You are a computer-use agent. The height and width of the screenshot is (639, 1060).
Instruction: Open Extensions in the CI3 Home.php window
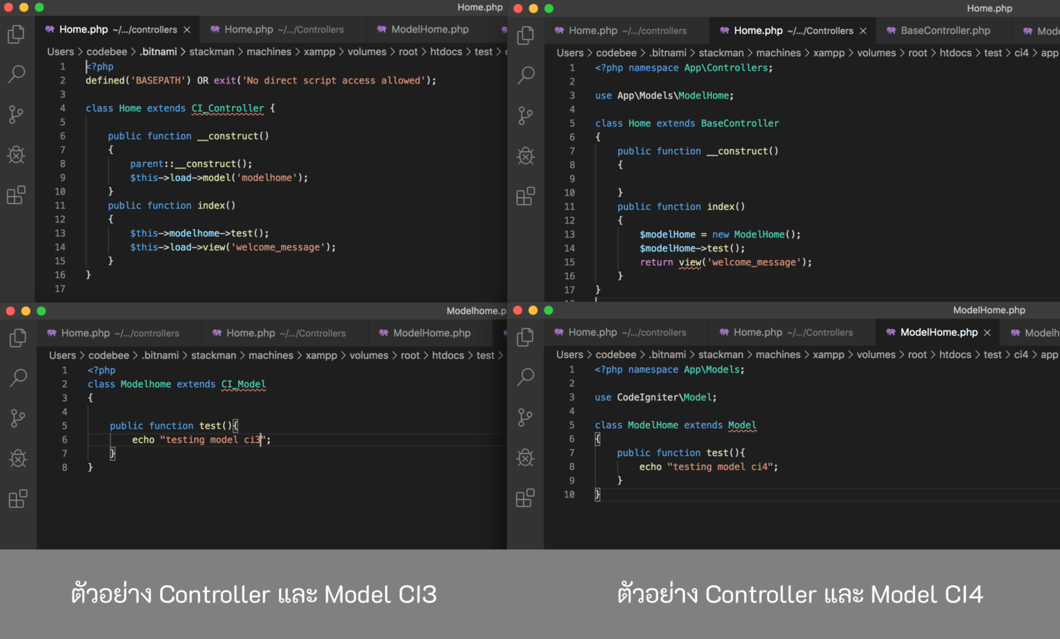click(16, 195)
